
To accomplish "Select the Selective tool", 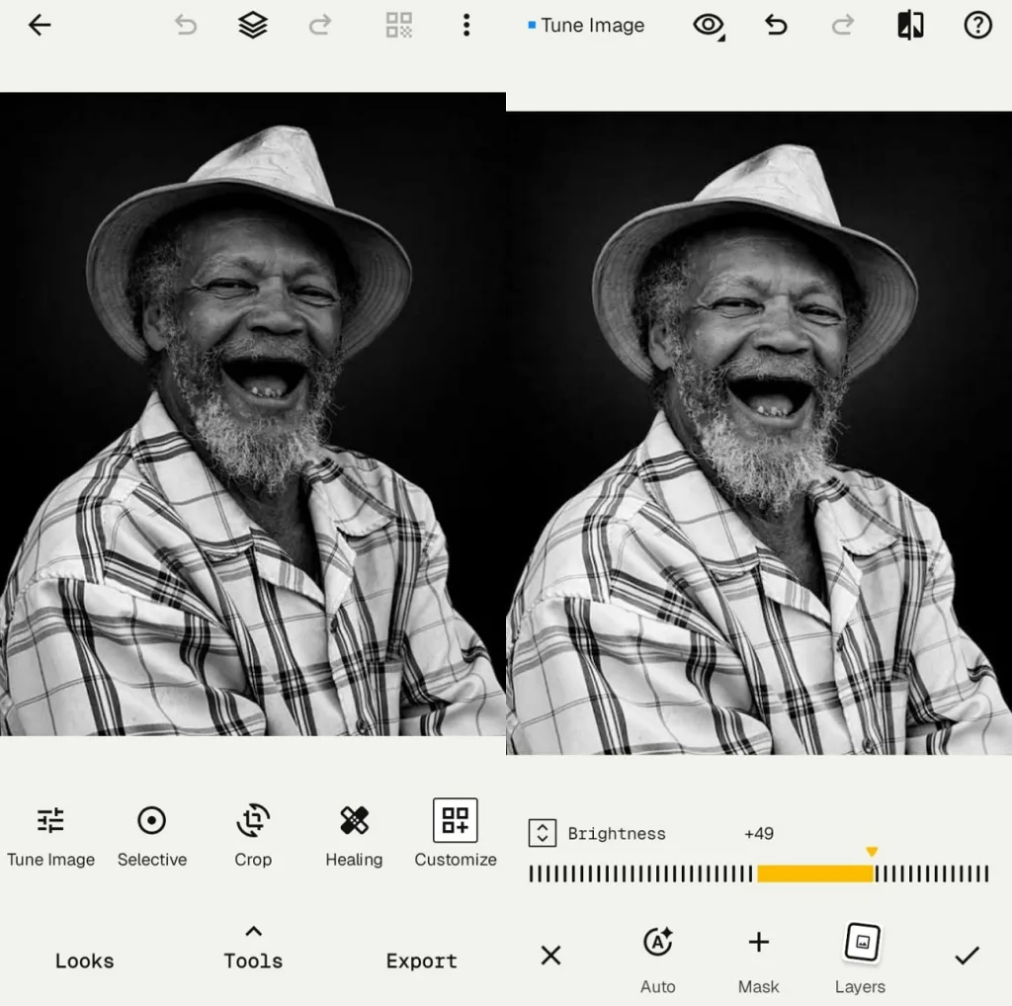I will click(x=151, y=836).
